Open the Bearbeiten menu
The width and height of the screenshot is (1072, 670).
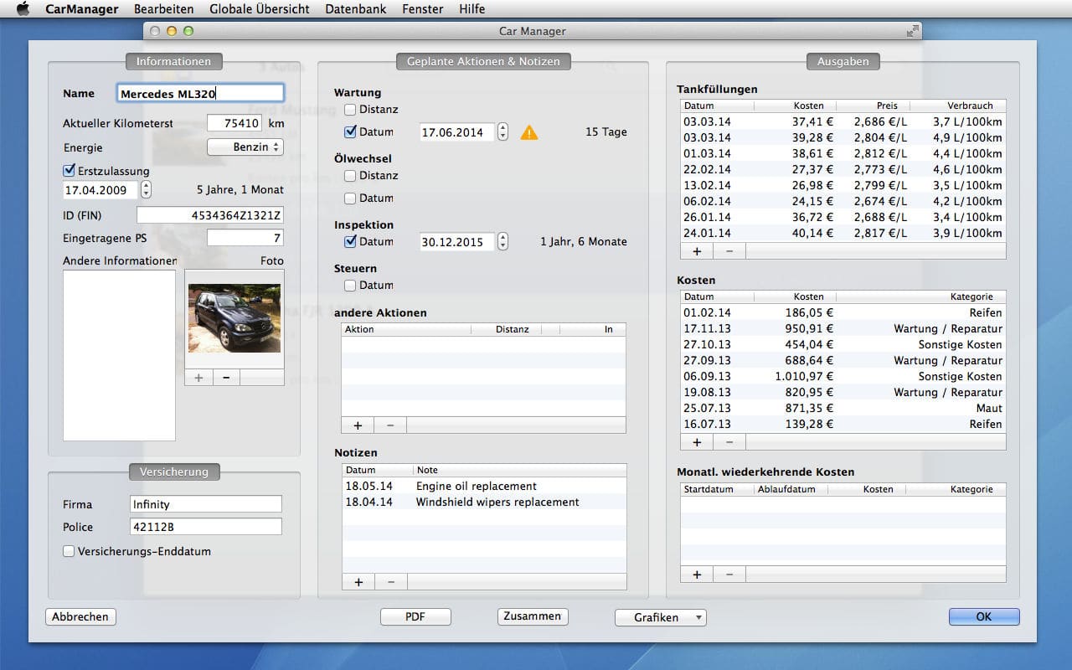tap(163, 9)
